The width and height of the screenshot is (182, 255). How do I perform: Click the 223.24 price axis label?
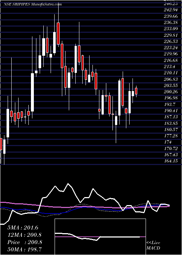pyautogui.click(x=170, y=48)
